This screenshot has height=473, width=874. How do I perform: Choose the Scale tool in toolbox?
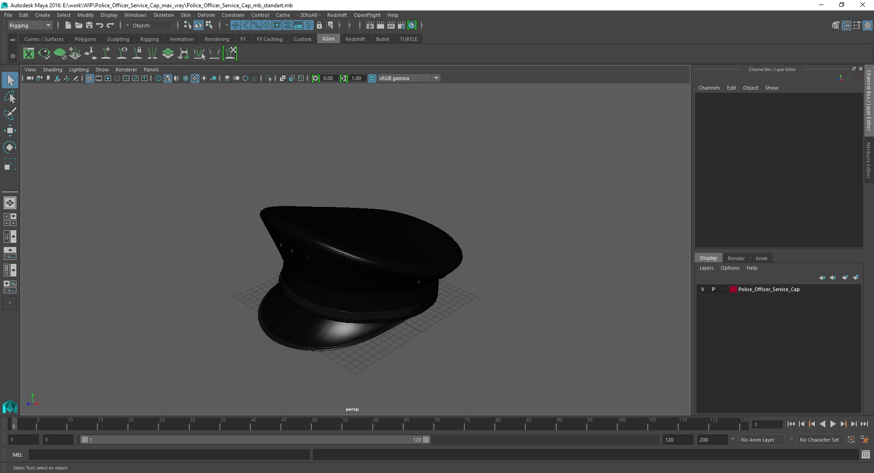tap(10, 164)
